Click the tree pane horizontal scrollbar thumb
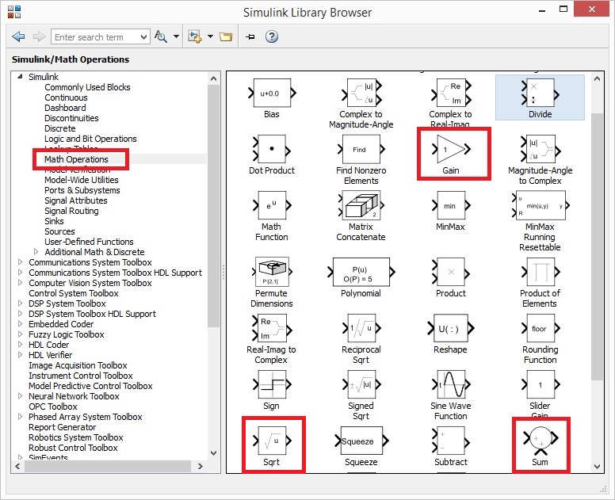 click(108, 466)
